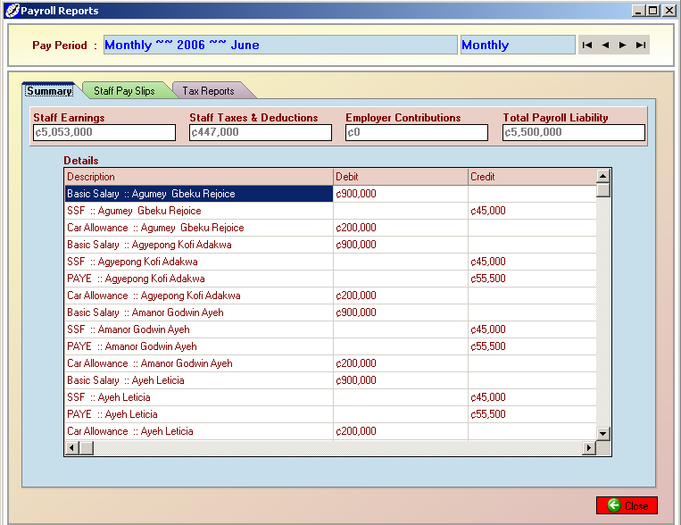This screenshot has width=681, height=525.
Task: Click the Payroll Reports title bar icon
Action: (12, 10)
